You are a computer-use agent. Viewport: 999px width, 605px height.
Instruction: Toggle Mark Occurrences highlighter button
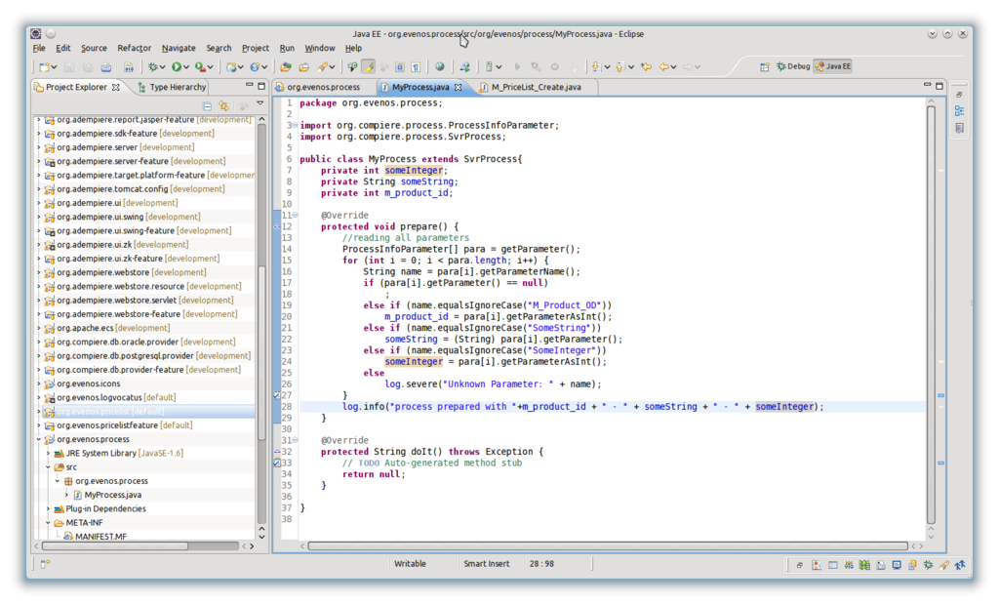pos(368,66)
